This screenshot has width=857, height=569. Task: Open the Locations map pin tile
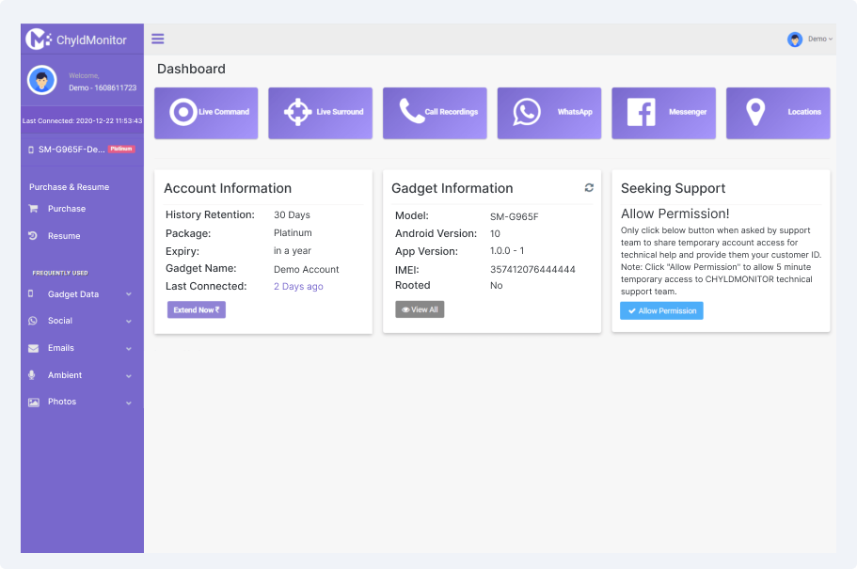(x=778, y=113)
